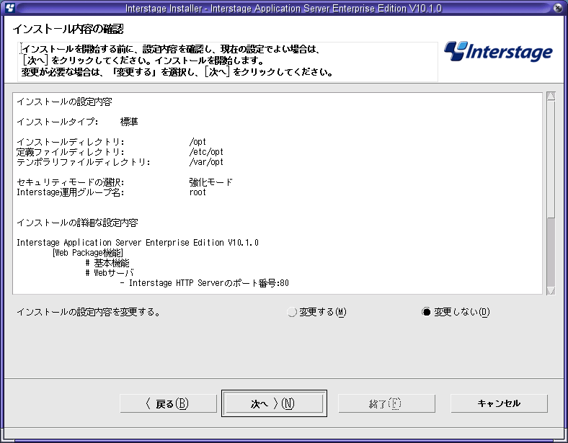568x443 pixels.
Task: Click the # Webサーバ line
Action: [110, 272]
